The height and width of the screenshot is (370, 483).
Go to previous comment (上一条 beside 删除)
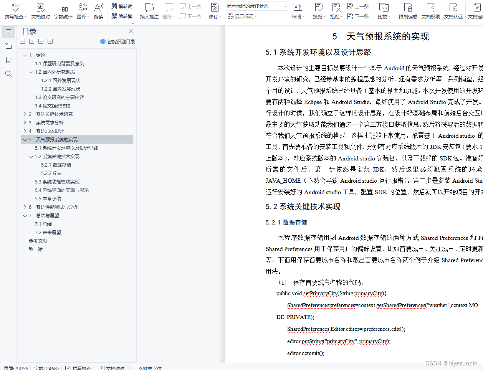click(x=190, y=6)
